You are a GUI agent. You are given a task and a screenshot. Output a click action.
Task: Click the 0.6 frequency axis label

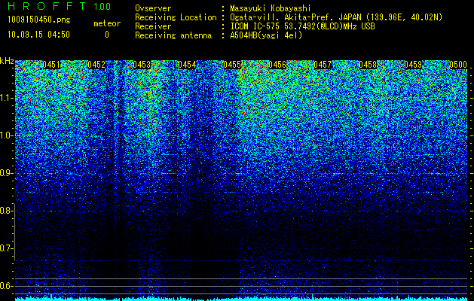[x=6, y=286]
